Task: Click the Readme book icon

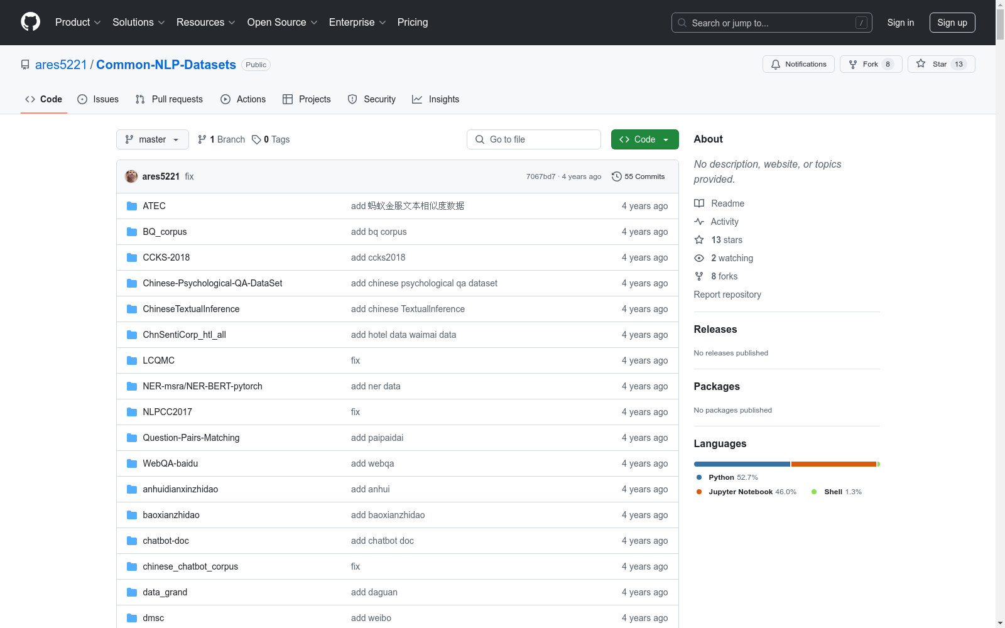Action: pyautogui.click(x=699, y=203)
